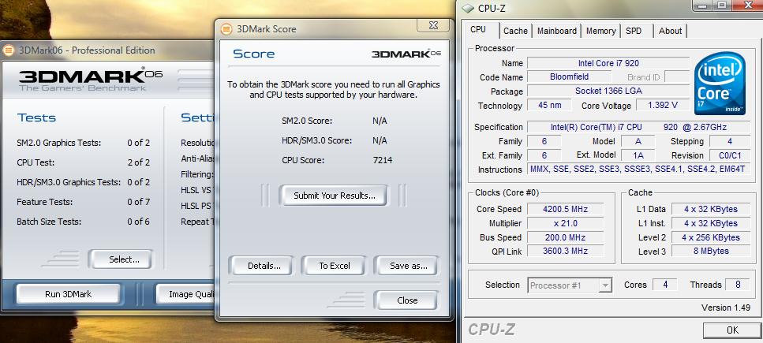
Task: Open score Details
Action: tap(264, 266)
